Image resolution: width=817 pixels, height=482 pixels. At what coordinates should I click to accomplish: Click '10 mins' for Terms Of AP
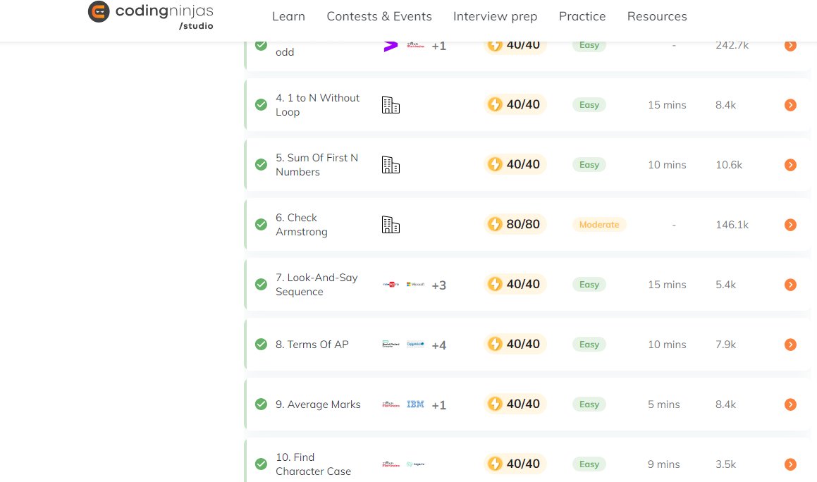click(x=667, y=345)
